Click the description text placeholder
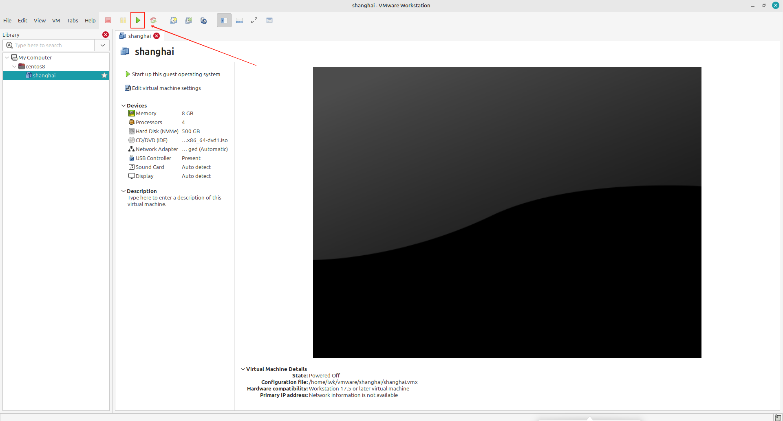783x421 pixels. (x=174, y=201)
